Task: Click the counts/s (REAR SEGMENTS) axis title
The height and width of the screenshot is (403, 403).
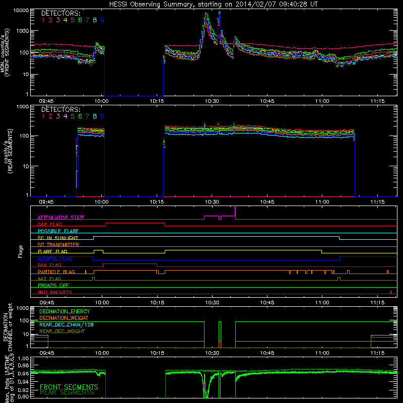Action: 8,151
